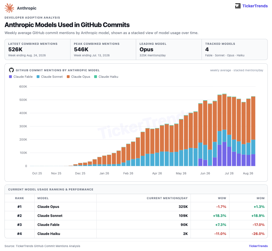
Task: Click the Aug 26 x-axis label
Action: 248,173
